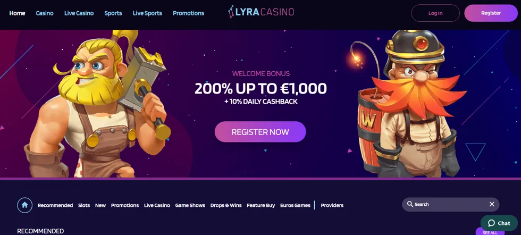Image resolution: width=521 pixels, height=235 pixels.
Task: Click See All for Recommended games
Action: [490, 232]
